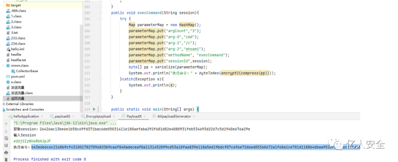Open Scratches and Consoles node
Viewport: 398px width, 162px height.
(25, 109)
